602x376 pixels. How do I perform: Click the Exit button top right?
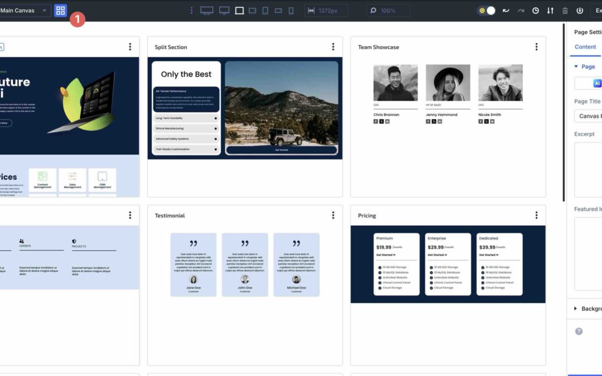(598, 10)
